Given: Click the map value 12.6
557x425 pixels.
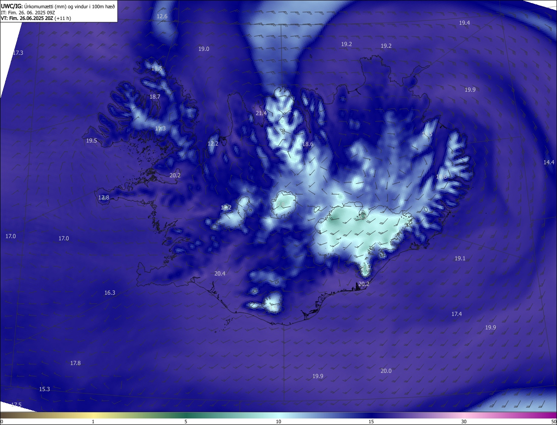Looking at the screenshot, I should [162, 16].
